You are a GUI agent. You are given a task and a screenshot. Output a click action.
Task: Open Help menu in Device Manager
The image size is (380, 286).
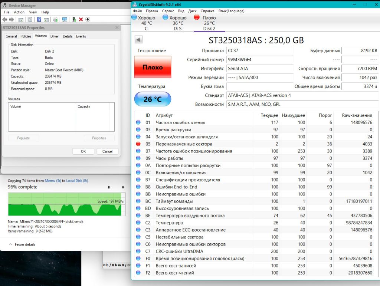tap(45, 12)
